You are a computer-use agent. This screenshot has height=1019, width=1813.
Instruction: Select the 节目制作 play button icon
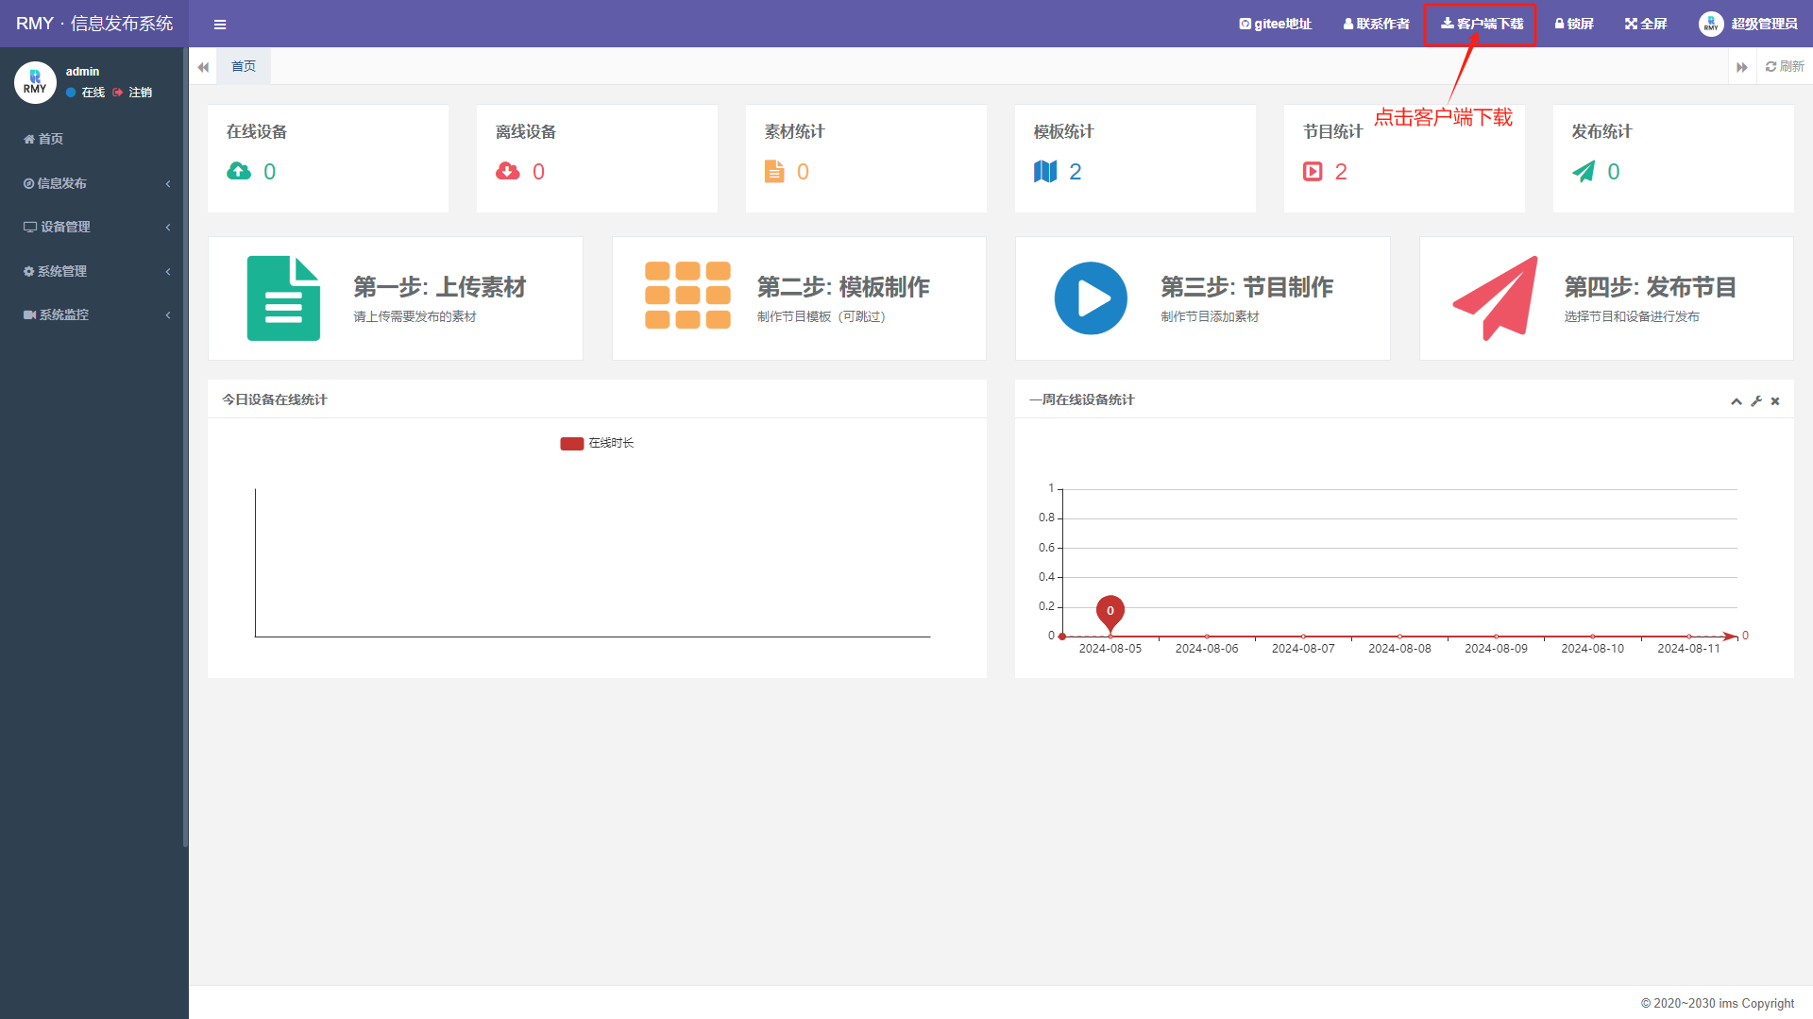pos(1091,297)
